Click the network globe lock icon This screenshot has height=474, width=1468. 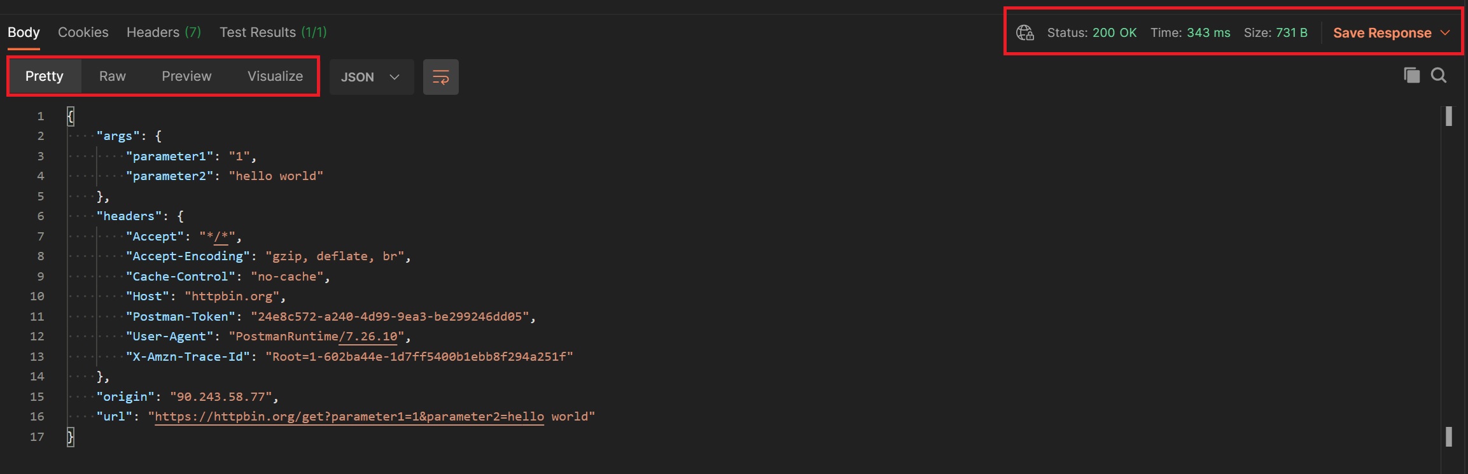tap(1024, 32)
